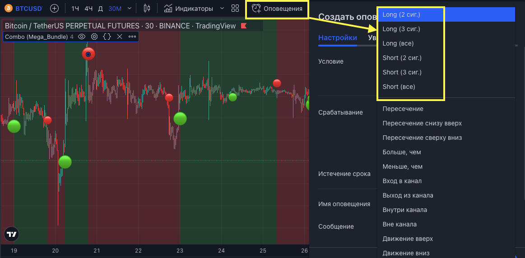
Task: Select the Вне канала option
Action: point(446,224)
